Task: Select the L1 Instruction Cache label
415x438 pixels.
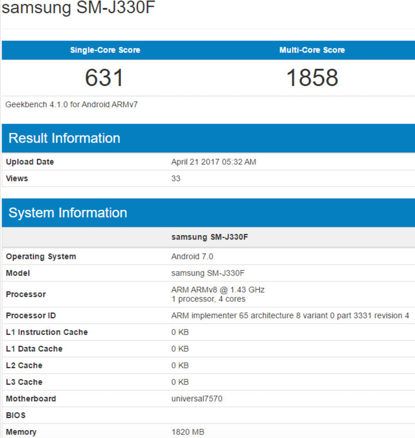Action: pyautogui.click(x=47, y=332)
